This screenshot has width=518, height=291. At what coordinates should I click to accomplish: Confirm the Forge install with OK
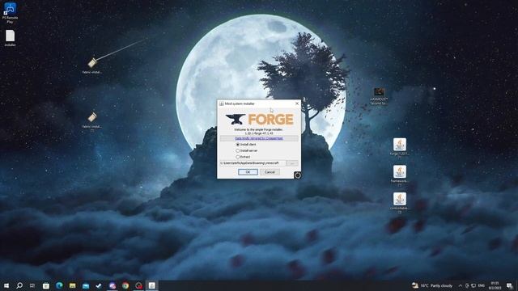(248, 172)
